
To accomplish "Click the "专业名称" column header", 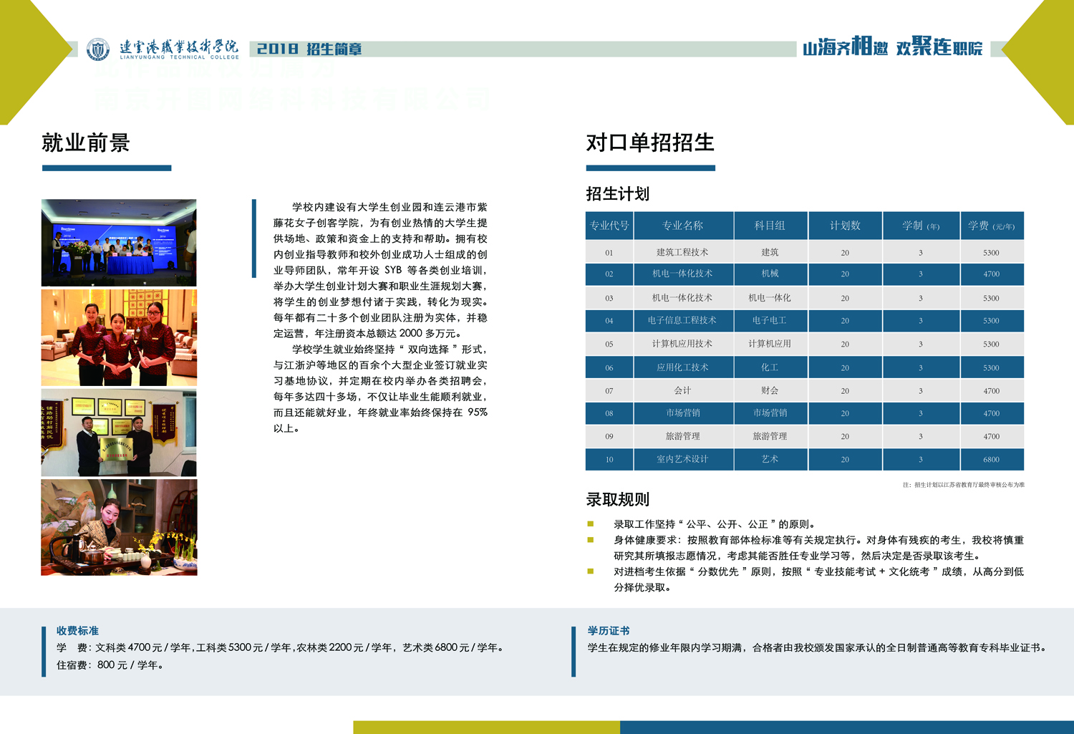I will (683, 226).
